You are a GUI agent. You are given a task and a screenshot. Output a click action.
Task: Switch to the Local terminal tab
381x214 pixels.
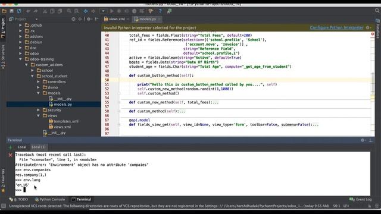click(x=22, y=147)
